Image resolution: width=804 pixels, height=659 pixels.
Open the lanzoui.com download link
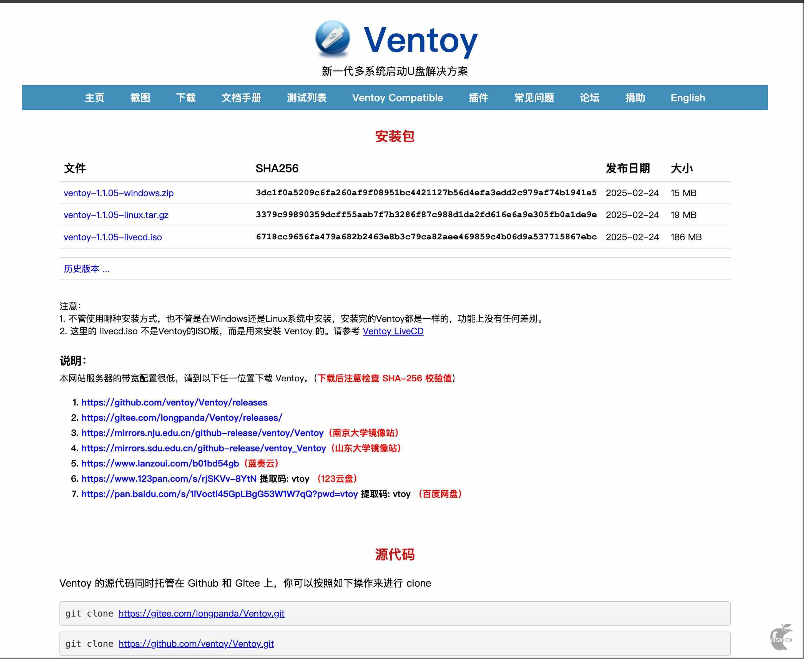[x=160, y=463]
